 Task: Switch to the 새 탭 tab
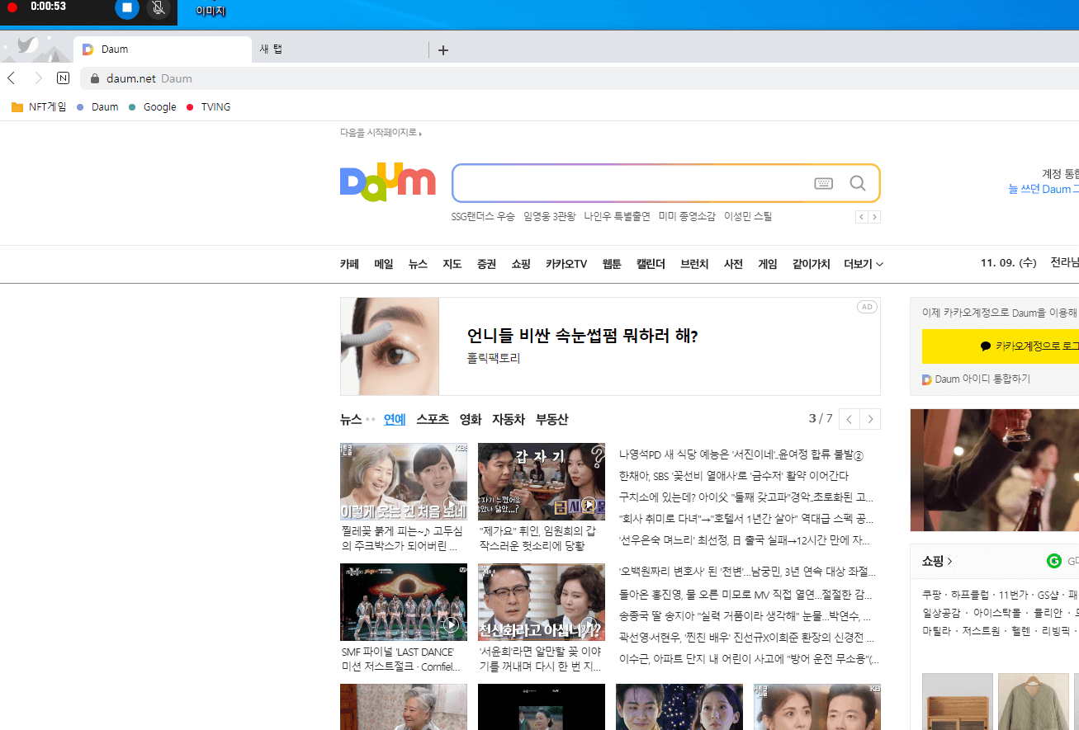340,49
